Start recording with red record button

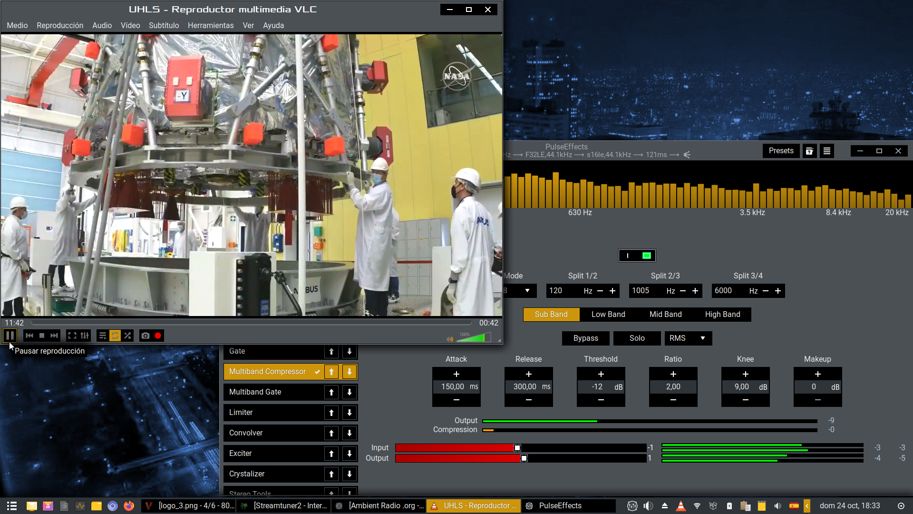[x=158, y=336]
